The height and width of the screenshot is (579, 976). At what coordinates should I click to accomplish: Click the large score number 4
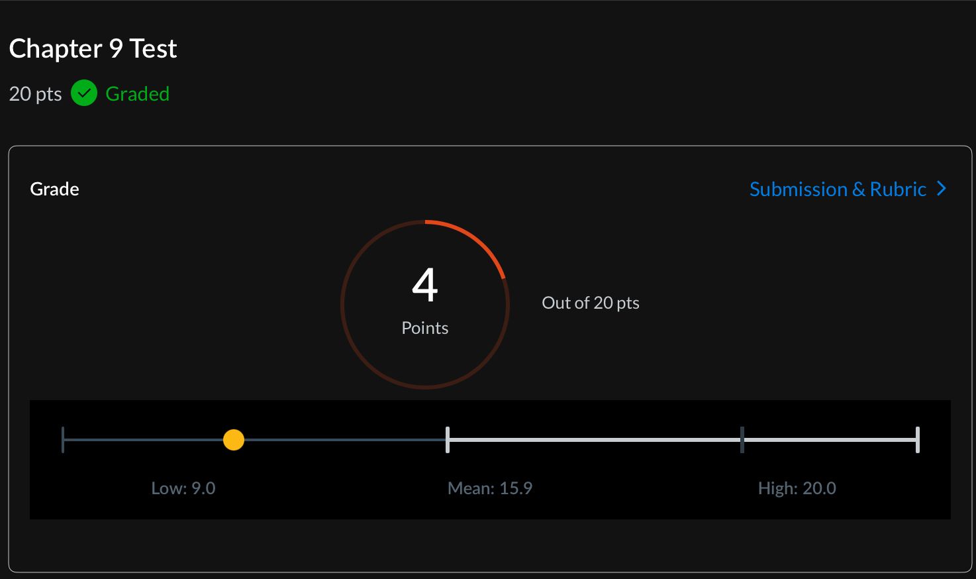click(425, 286)
